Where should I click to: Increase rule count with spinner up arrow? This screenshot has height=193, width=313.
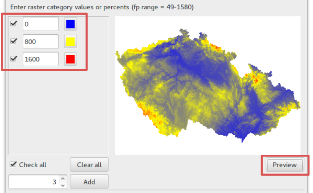pyautogui.click(x=63, y=178)
